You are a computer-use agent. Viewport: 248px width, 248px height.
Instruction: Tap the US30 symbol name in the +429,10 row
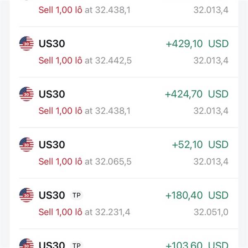pos(52,44)
